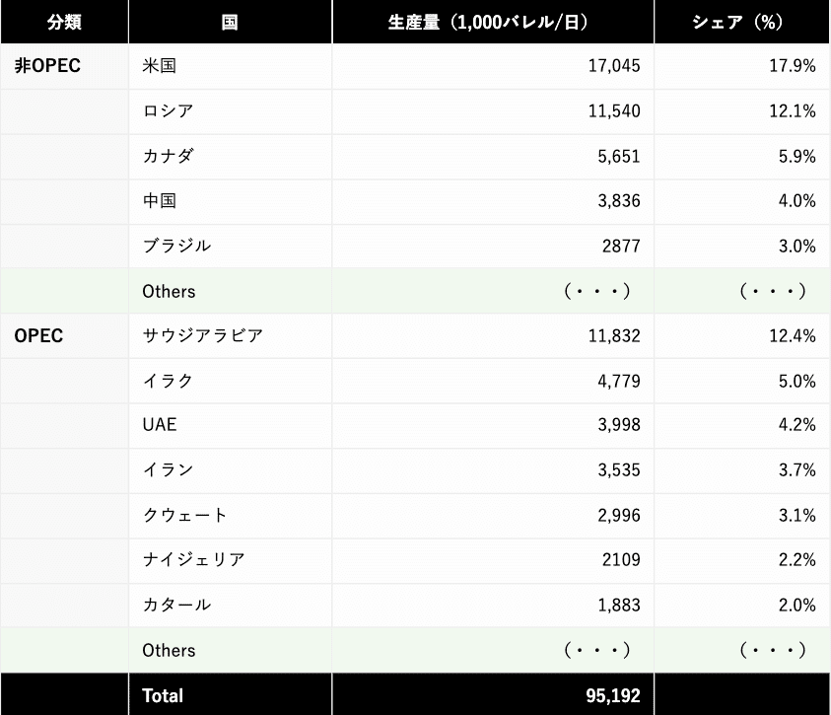The image size is (831, 715).
Task: Select the 生産量 column header
Action: (493, 22)
